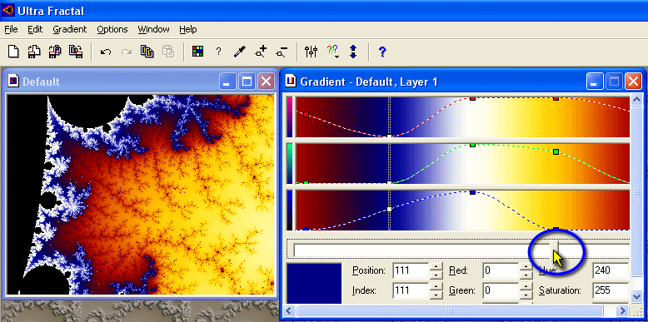
Task: Click the delete control point minus icon
Action: point(282,52)
